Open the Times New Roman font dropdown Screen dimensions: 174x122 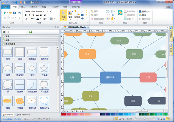coord(43,11)
